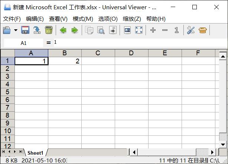
Task: Click the magnifier search icon in toolbar
Action: tap(101, 30)
